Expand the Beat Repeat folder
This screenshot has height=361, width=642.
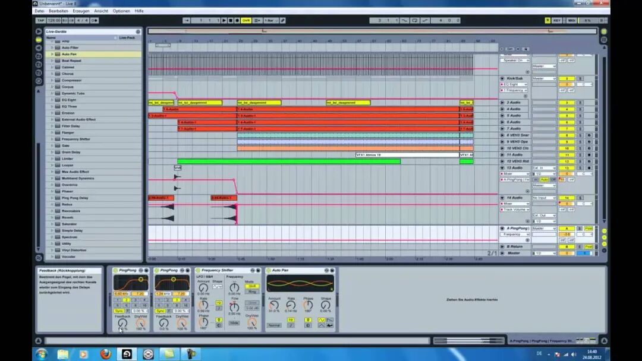(52, 61)
